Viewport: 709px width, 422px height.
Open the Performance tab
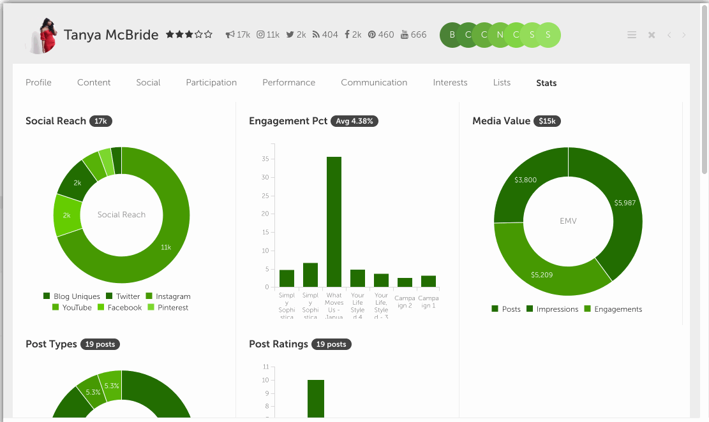coord(288,83)
